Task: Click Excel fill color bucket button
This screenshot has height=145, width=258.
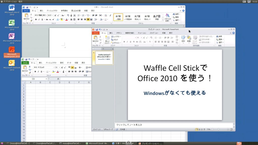Action: pyautogui.click(x=53, y=72)
